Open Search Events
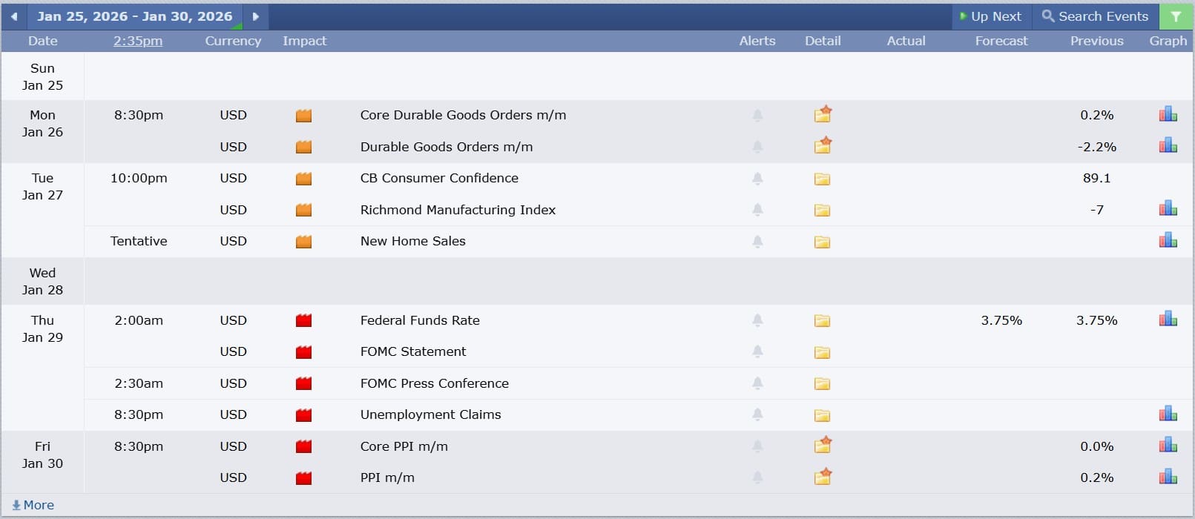Image resolution: width=1195 pixels, height=519 pixels. 1095,16
